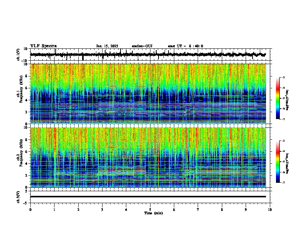Click inside the ch.2 spectrogram panel
The image size is (304, 235).
tap(148, 157)
